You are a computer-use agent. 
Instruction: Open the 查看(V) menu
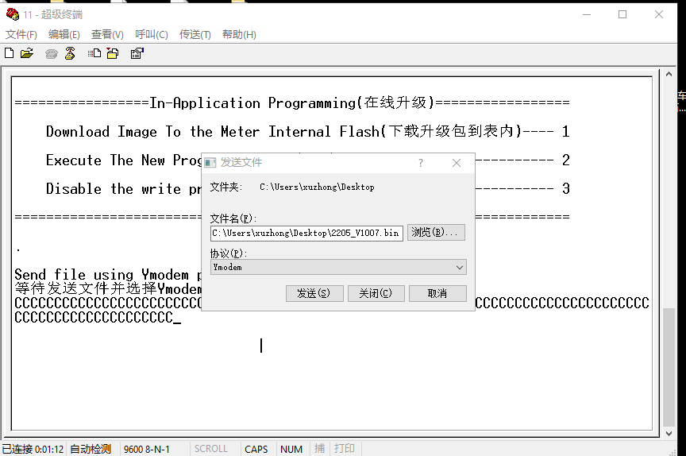[107, 34]
